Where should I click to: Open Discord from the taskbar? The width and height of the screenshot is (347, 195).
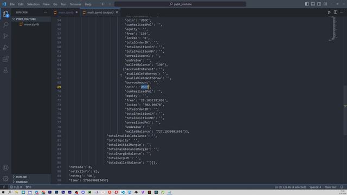(x=83, y=192)
